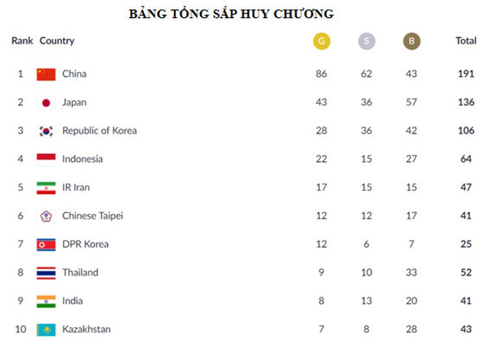488x343 pixels.
Task: Select the India flag icon
Action: (x=46, y=301)
